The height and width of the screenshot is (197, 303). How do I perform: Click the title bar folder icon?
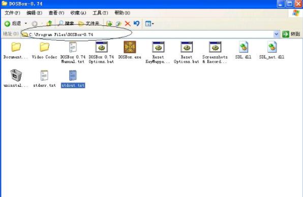coord(4,4)
